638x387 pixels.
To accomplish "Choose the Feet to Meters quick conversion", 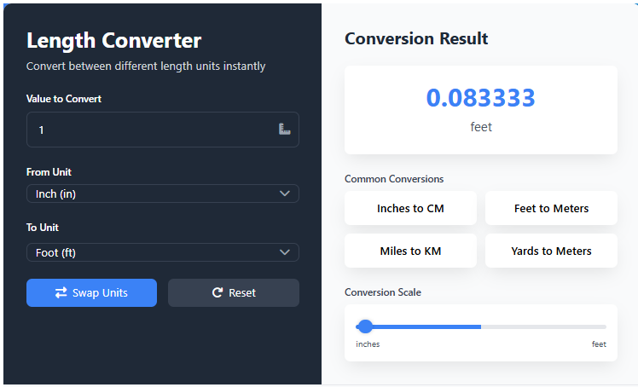I will click(x=551, y=208).
